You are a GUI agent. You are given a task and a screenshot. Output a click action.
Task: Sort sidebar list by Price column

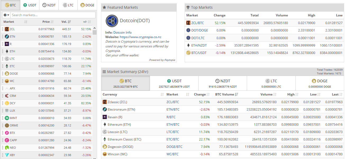coord(48,22)
